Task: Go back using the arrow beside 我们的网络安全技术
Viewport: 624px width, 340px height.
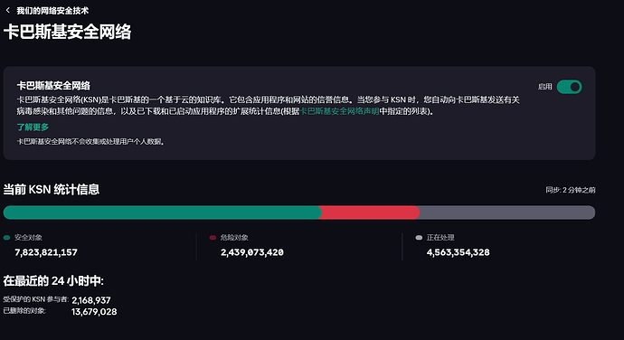Action: (x=7, y=10)
